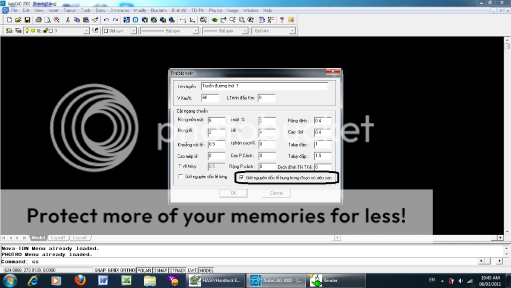Click the Windows Start orb
Screen dimensions: 511x288
click(x=10, y=280)
